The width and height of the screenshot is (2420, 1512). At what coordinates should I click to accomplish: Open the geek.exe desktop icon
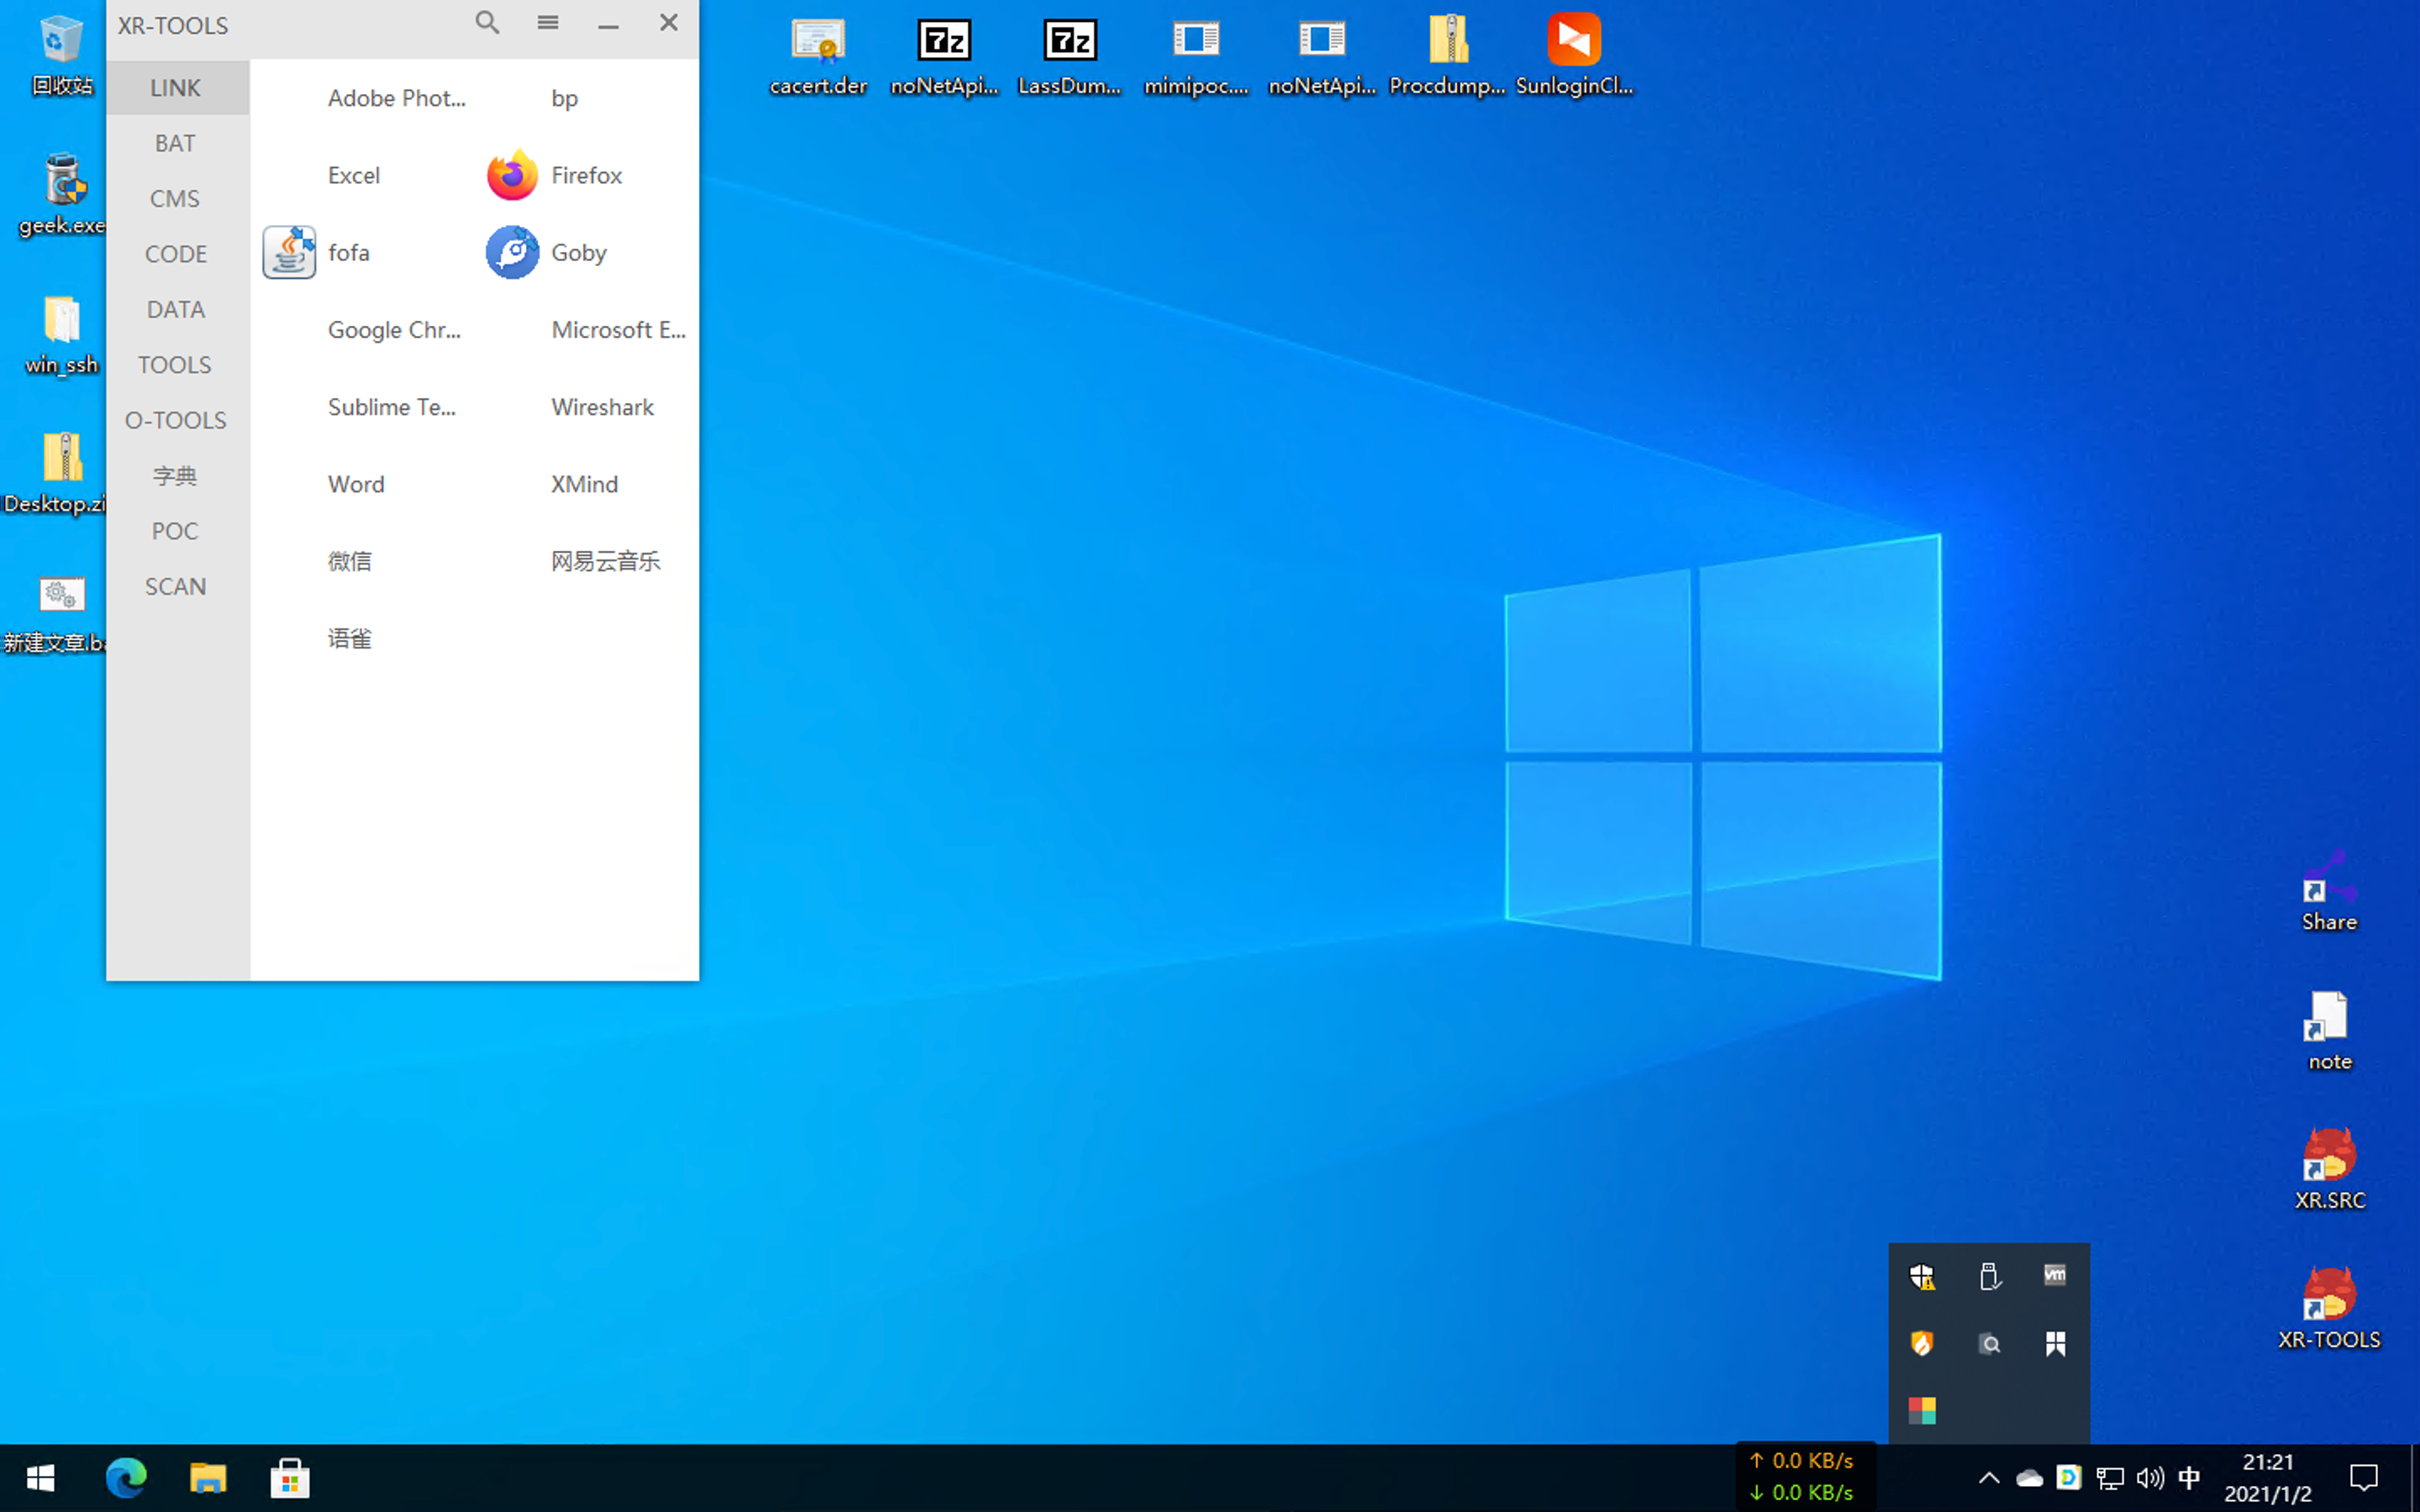(62, 195)
